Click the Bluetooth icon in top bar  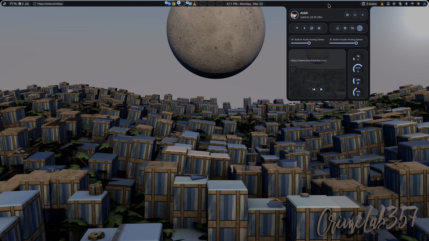point(406,4)
